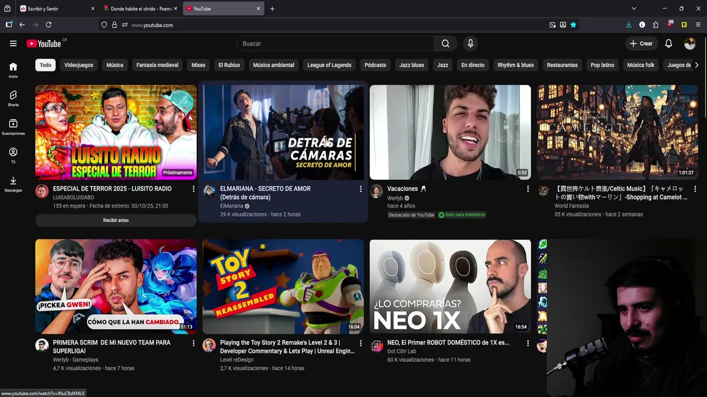
Task: Open options menu for ELMARIANA video
Action: pos(361,189)
